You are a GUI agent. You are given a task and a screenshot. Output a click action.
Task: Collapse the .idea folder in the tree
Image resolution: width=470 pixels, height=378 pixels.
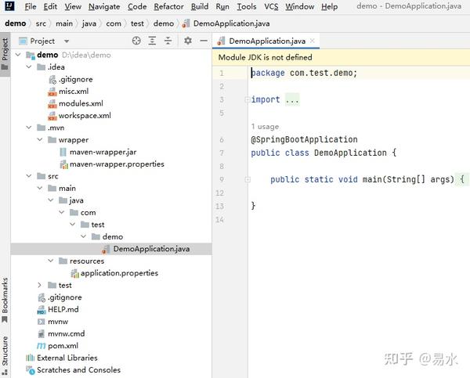point(30,67)
